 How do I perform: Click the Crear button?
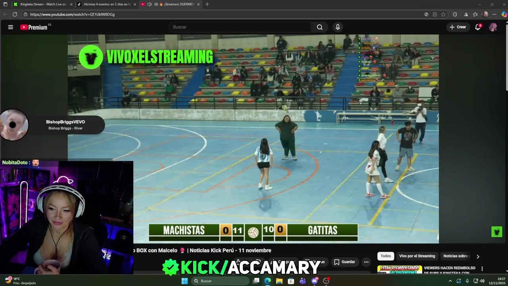458,27
